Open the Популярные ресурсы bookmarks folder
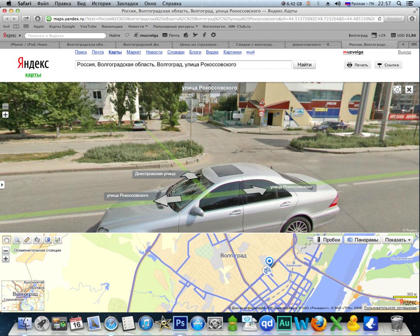Viewport: 420px width, 336px height. pos(175,27)
